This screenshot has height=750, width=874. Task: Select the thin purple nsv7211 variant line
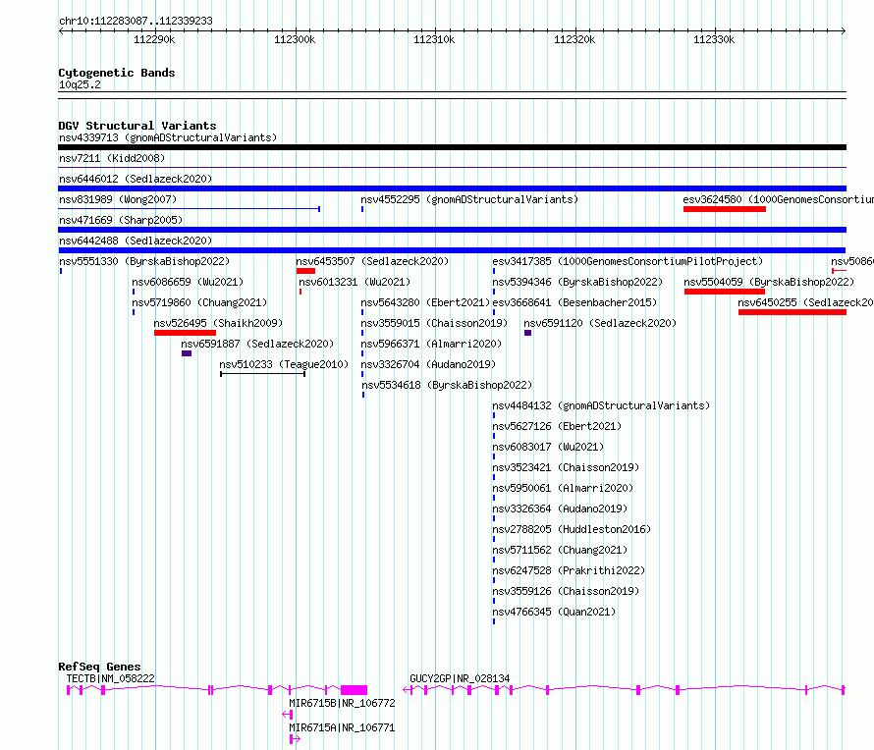click(452, 167)
